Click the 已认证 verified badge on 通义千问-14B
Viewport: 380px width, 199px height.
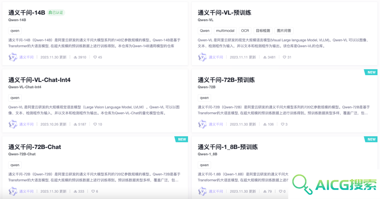pyautogui.click(x=56, y=12)
